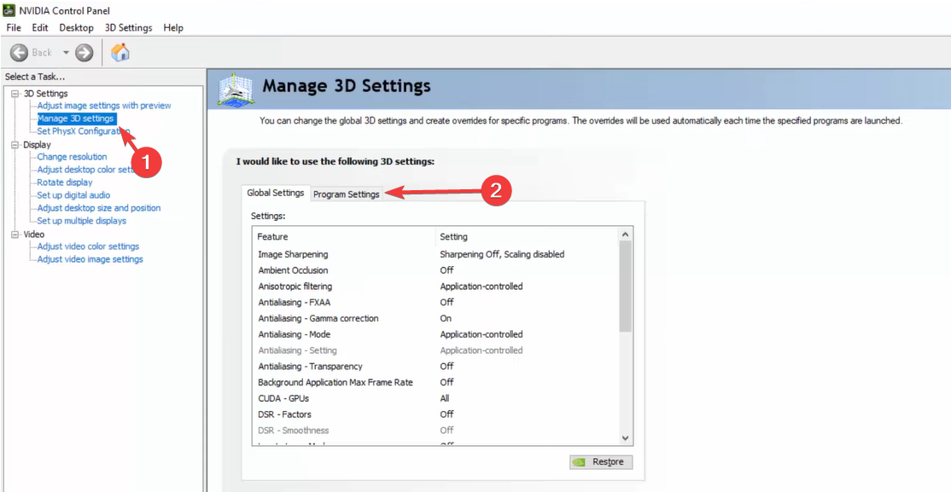Viewport: 951px width, 492px height.
Task: Open Set up multiple displays task
Action: pos(82,221)
